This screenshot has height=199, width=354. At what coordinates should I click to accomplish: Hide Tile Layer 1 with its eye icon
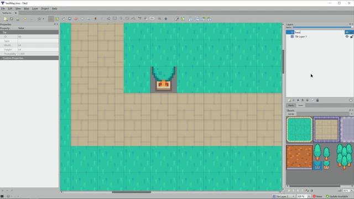coord(347,36)
